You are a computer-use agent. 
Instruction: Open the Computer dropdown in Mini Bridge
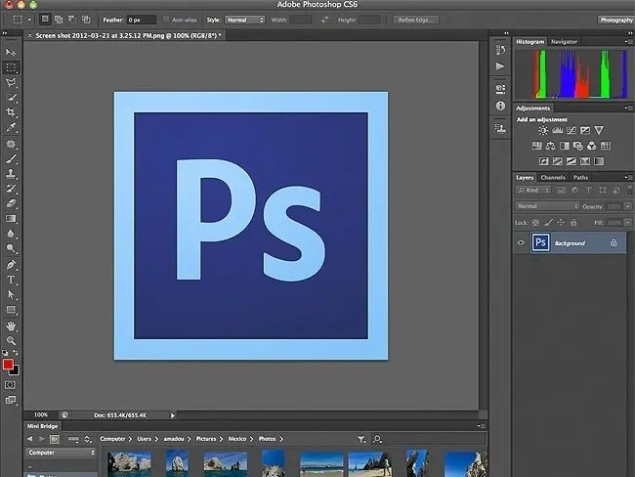pyautogui.click(x=61, y=453)
